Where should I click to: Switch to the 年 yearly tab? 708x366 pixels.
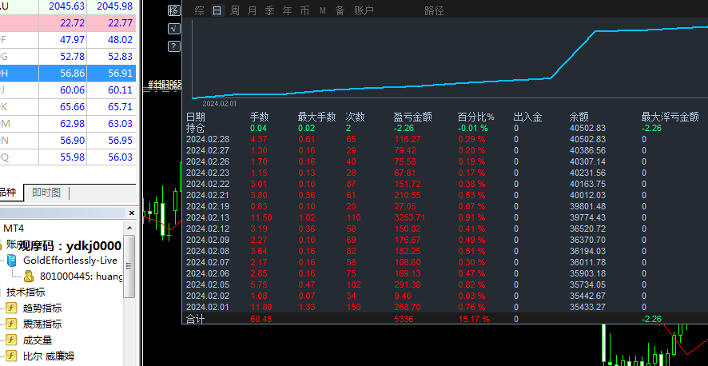coord(287,11)
